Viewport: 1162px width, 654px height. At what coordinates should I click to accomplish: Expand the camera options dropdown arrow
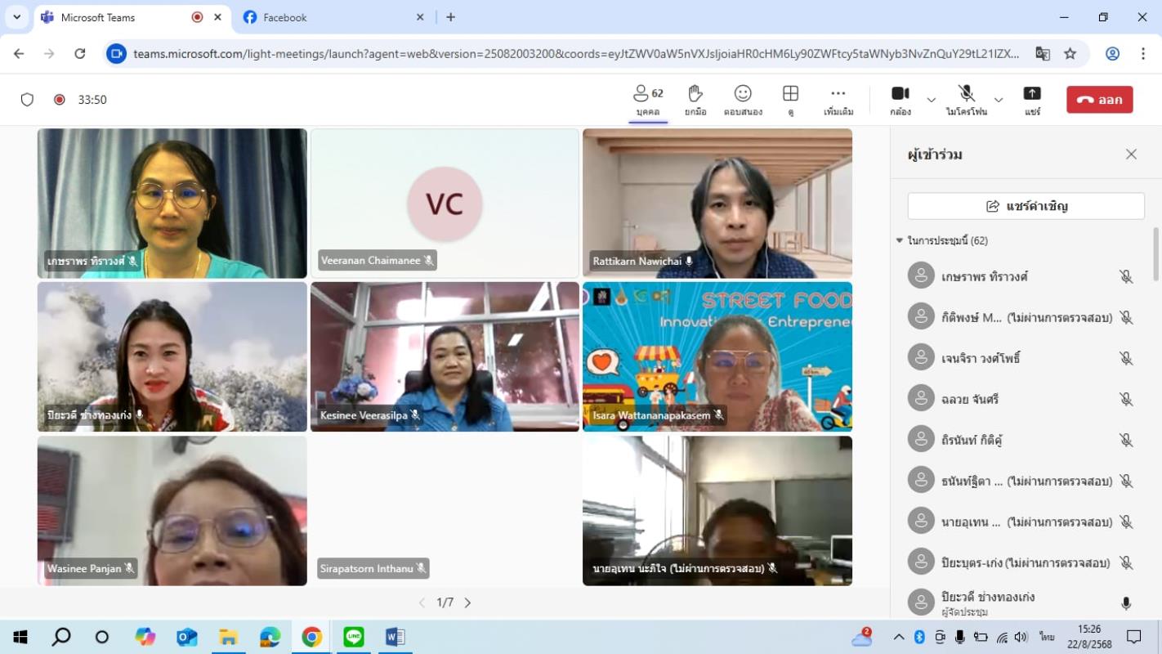point(931,100)
